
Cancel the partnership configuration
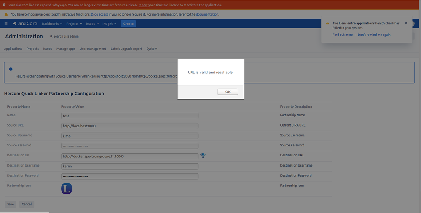pos(27,204)
